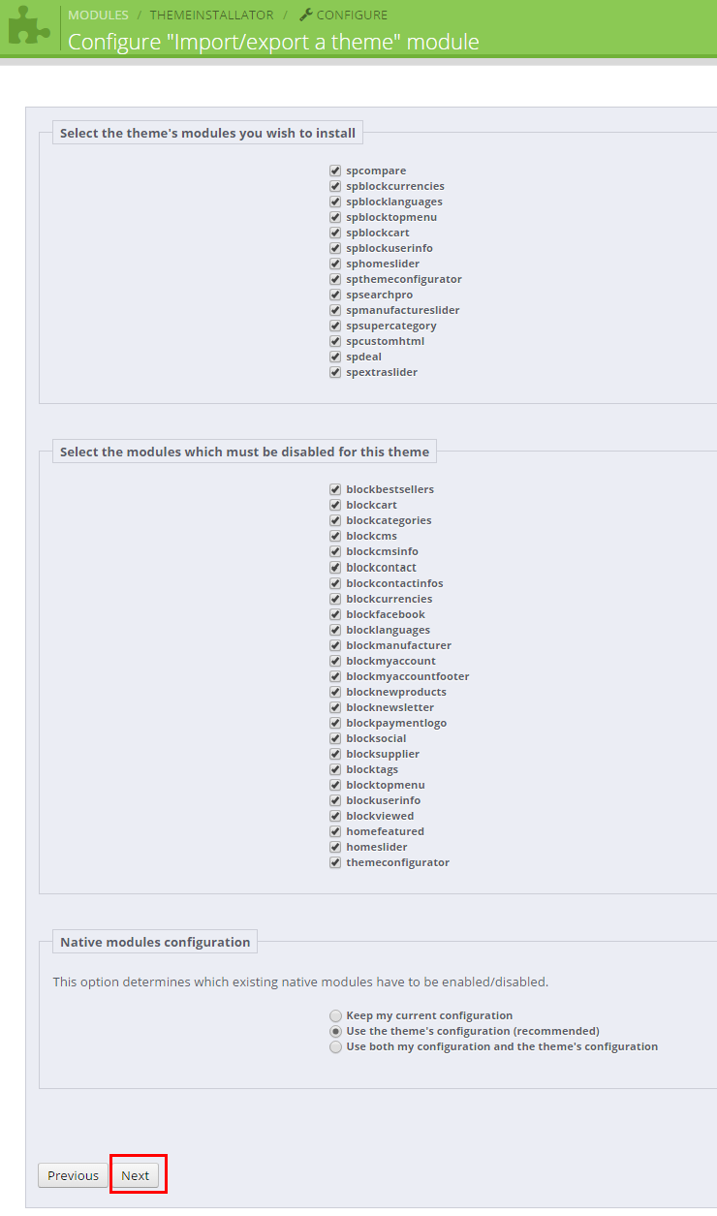Uncheck the blockbestsellers checkbox
Screen dimensions: 717x1216
(335, 489)
